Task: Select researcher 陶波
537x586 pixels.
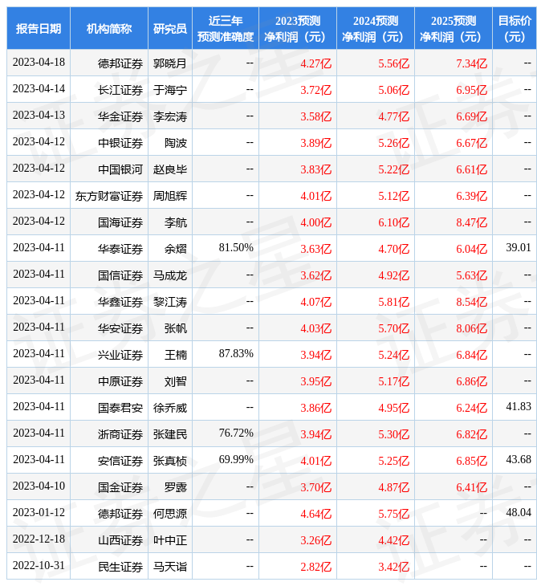Action: click(x=176, y=143)
